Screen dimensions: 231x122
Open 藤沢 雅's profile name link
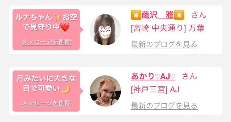pos(158,15)
